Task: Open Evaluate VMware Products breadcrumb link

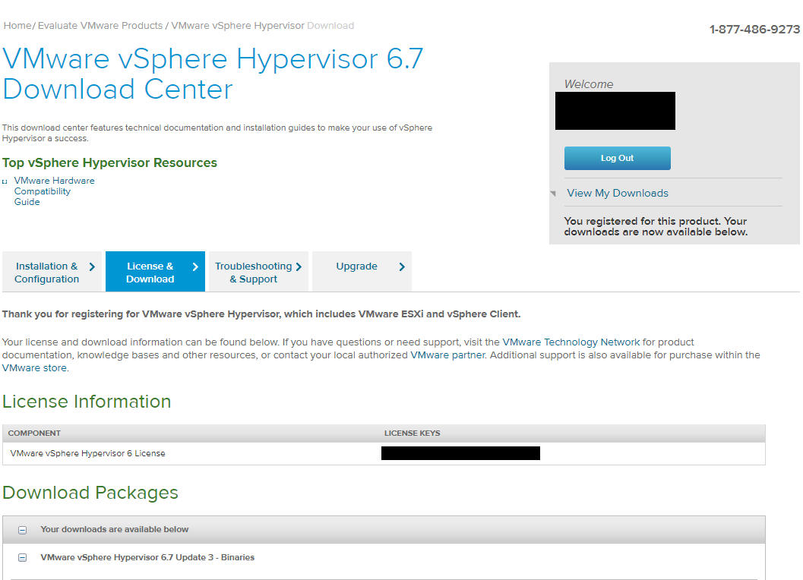Action: [x=100, y=26]
